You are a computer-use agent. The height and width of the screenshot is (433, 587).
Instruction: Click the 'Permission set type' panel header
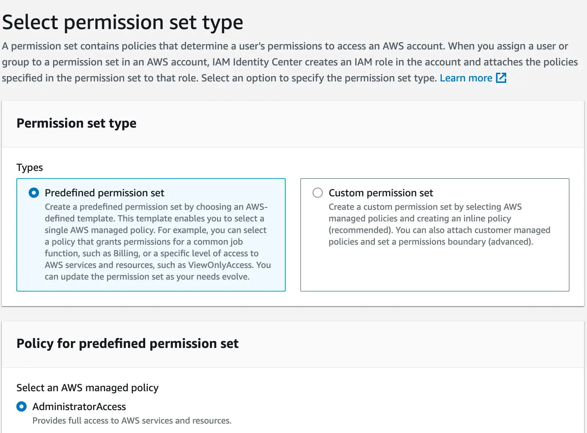[76, 123]
